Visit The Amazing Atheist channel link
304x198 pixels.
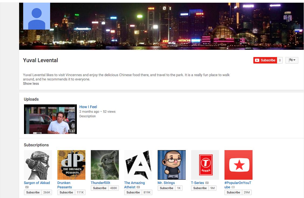(134, 185)
